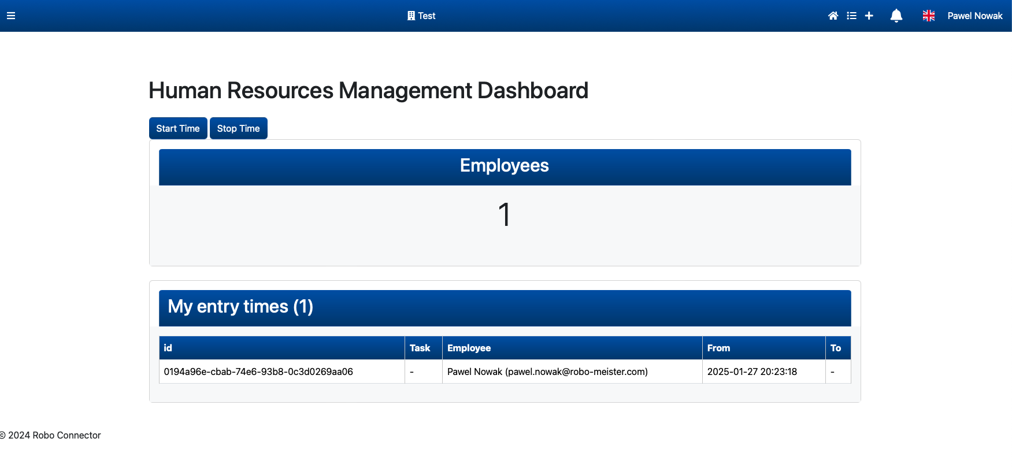
Task: Select entry id 0194a96e-cbab-74e6-93b8-0c3d0269aa06
Action: click(258, 372)
